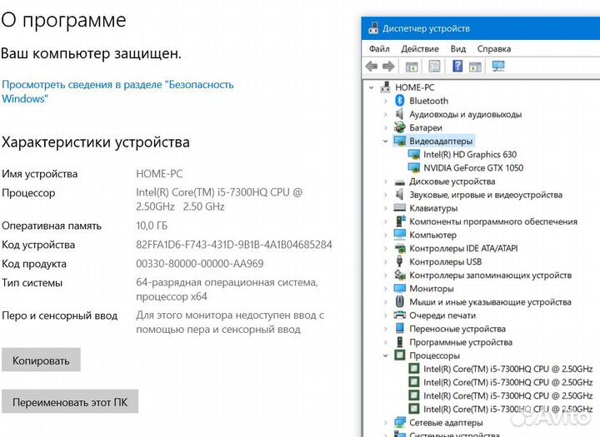Click the Мониторы label
The image size is (600, 437).
pos(432,288)
